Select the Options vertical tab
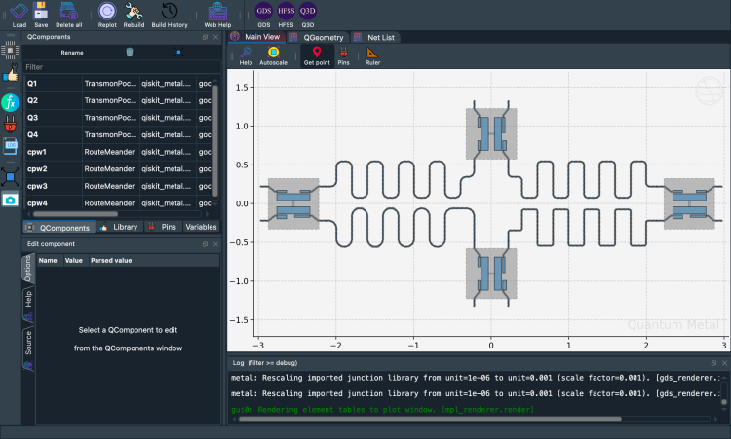The image size is (731, 439). coord(27,268)
